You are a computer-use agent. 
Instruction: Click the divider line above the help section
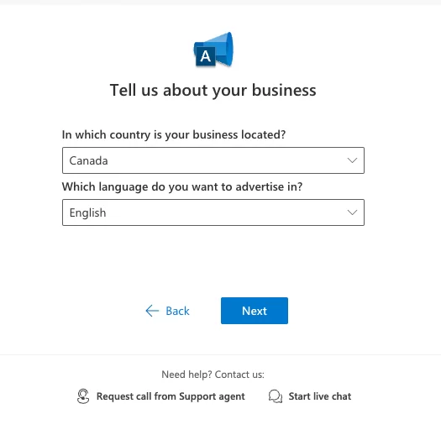coord(220,355)
